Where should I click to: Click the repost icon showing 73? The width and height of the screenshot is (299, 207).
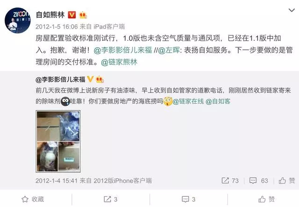[x=230, y=180]
